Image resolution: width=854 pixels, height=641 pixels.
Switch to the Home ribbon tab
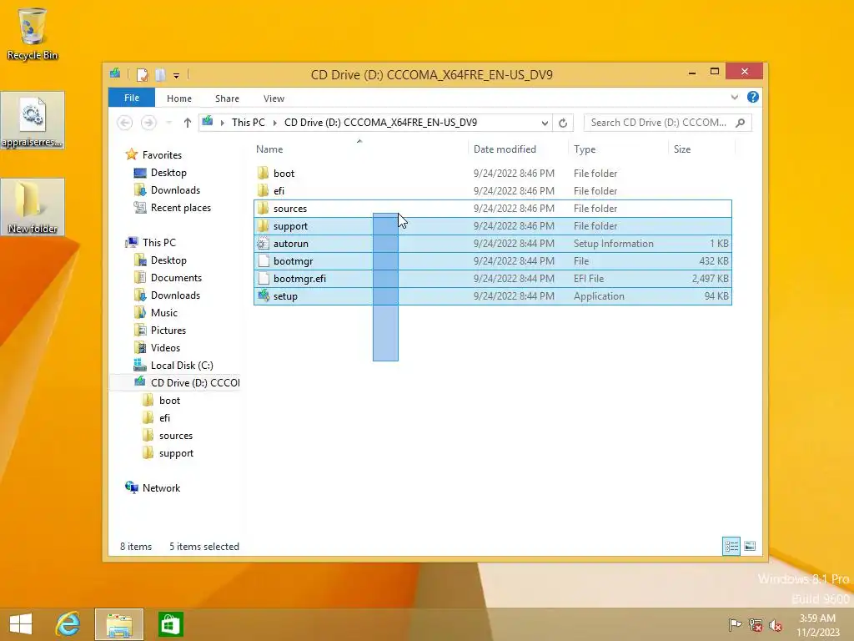[x=179, y=98]
